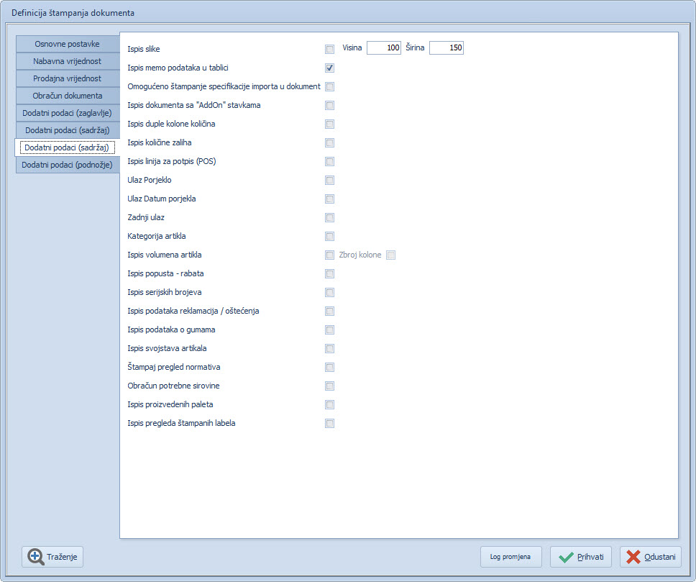Select the Prodajna vrijednost tab
This screenshot has width=696, height=582.
68,78
